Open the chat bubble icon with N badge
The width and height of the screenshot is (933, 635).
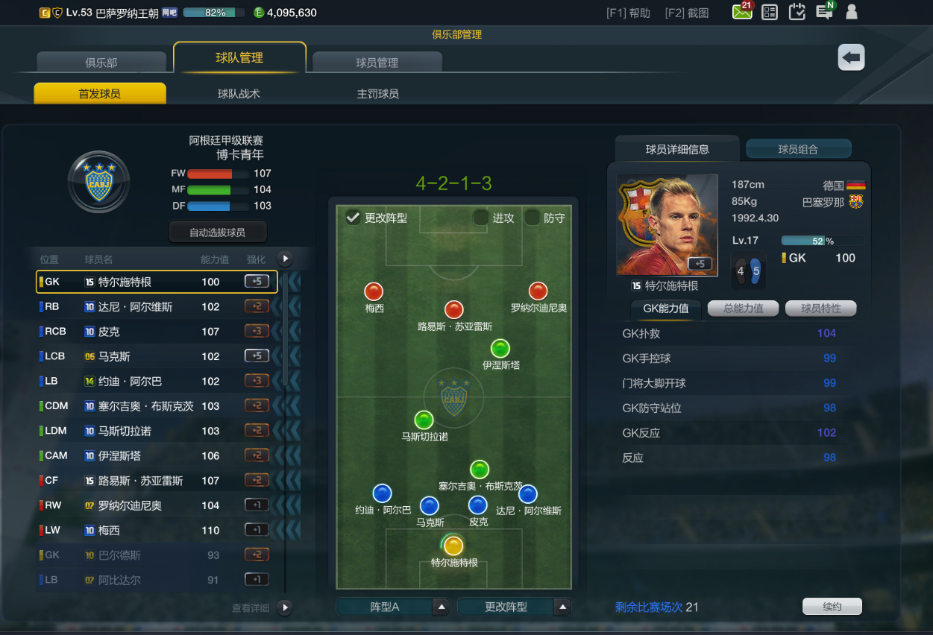tap(825, 11)
